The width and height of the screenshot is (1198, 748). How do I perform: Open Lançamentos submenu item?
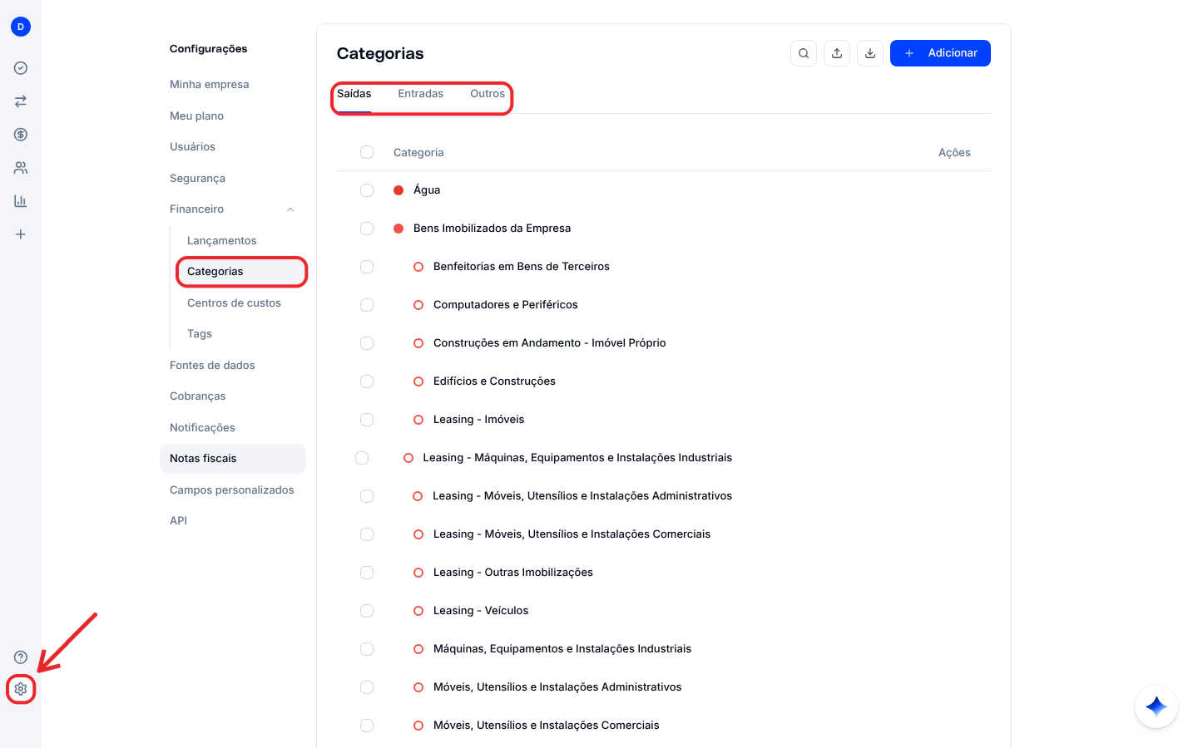[222, 241]
